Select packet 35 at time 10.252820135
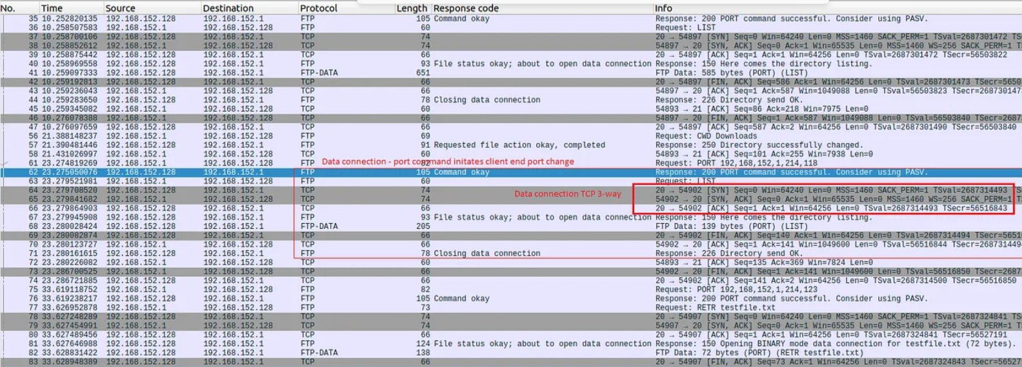The image size is (1022, 367). [511, 19]
